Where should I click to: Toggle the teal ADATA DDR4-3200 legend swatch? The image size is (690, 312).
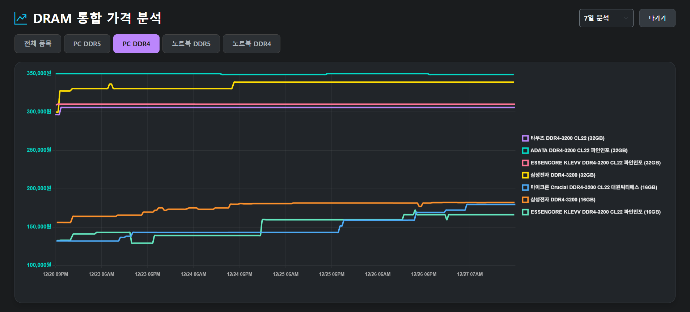coord(525,151)
